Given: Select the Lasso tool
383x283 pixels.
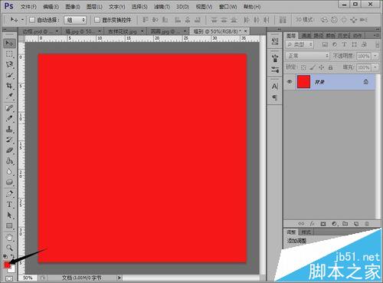Looking at the screenshot, I should point(9,64).
